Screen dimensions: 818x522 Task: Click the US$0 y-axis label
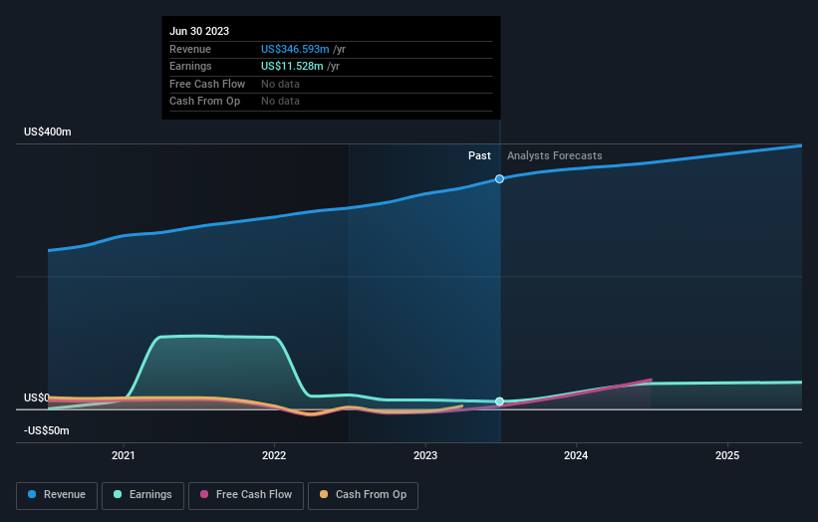[x=37, y=397]
